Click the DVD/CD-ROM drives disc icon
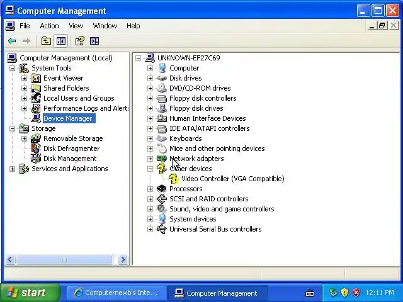 pos(162,88)
